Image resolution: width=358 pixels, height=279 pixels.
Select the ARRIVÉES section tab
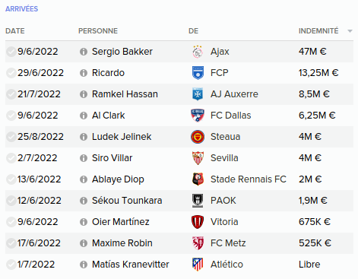[21, 9]
